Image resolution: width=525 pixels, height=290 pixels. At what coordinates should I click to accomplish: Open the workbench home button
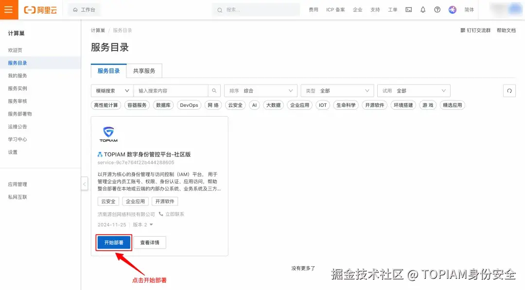(84, 10)
